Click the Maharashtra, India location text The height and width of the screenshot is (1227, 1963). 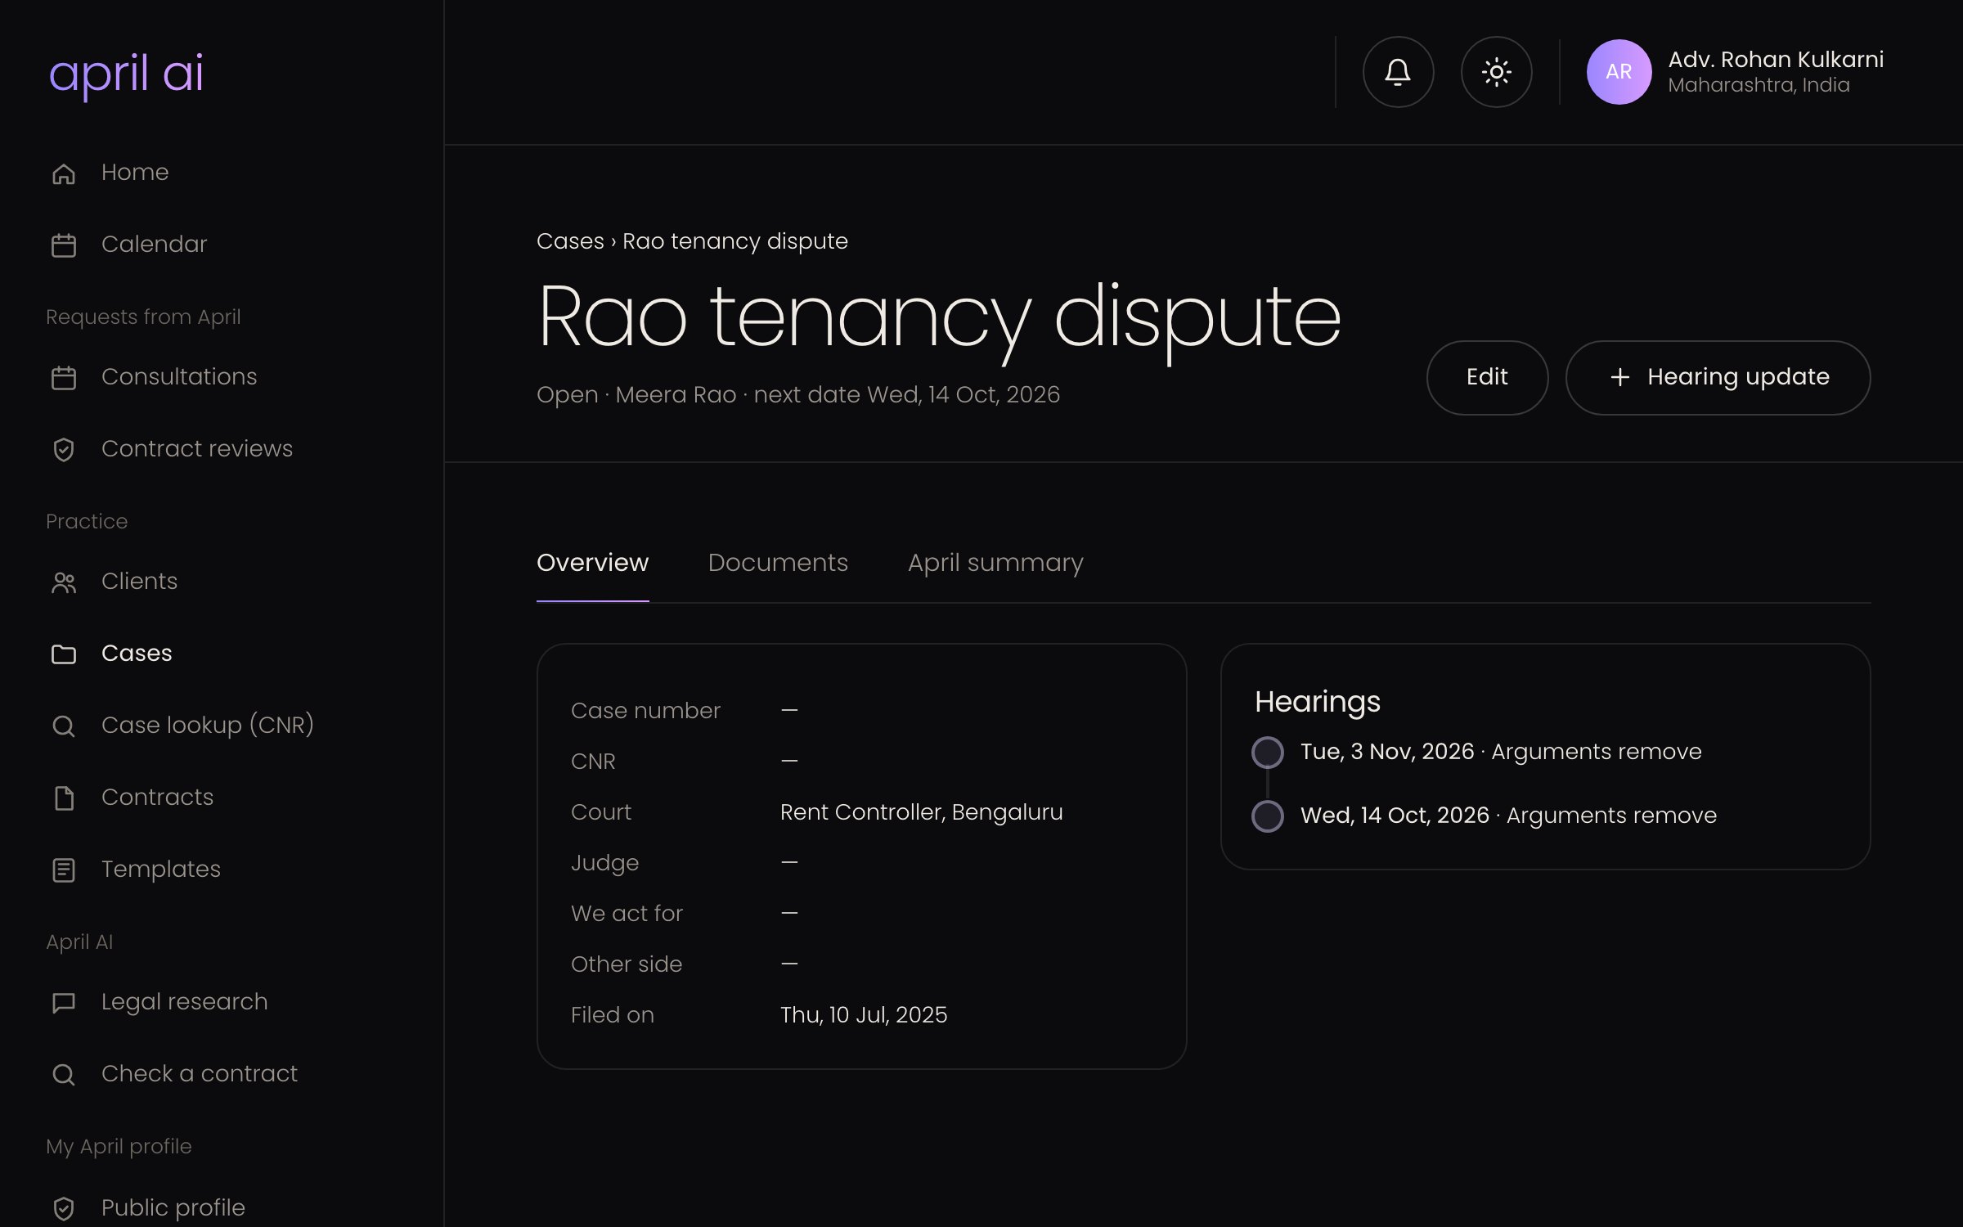pyautogui.click(x=1759, y=85)
